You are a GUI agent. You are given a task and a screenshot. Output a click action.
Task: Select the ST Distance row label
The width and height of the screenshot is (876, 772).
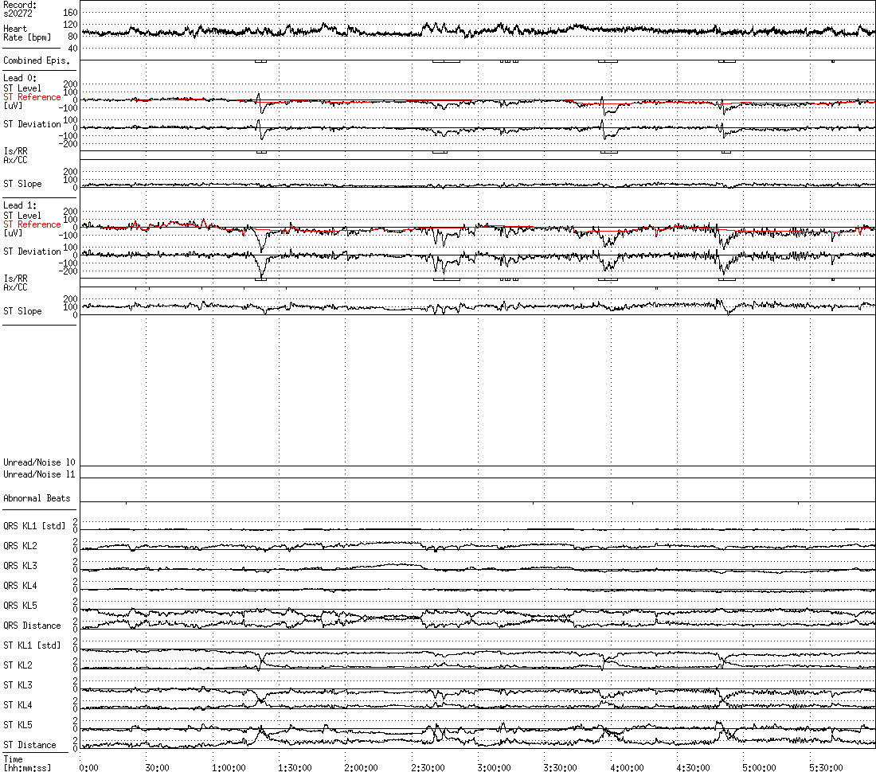[x=29, y=745]
